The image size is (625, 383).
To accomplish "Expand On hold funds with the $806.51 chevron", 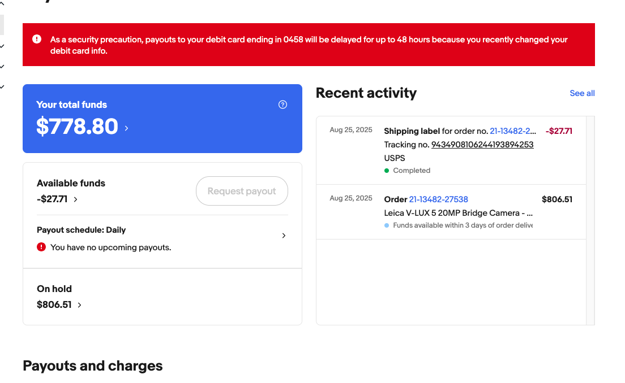I will click(x=80, y=305).
